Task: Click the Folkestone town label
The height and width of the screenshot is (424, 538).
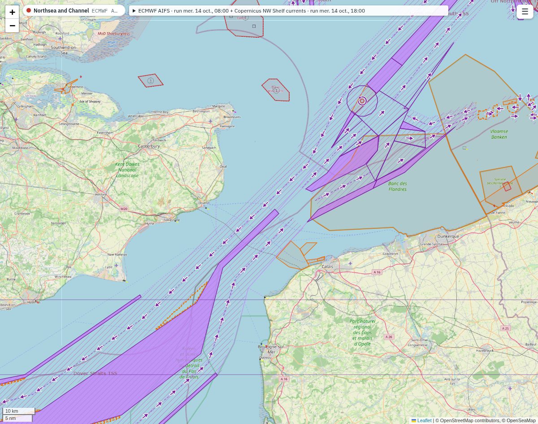Action: click(171, 220)
